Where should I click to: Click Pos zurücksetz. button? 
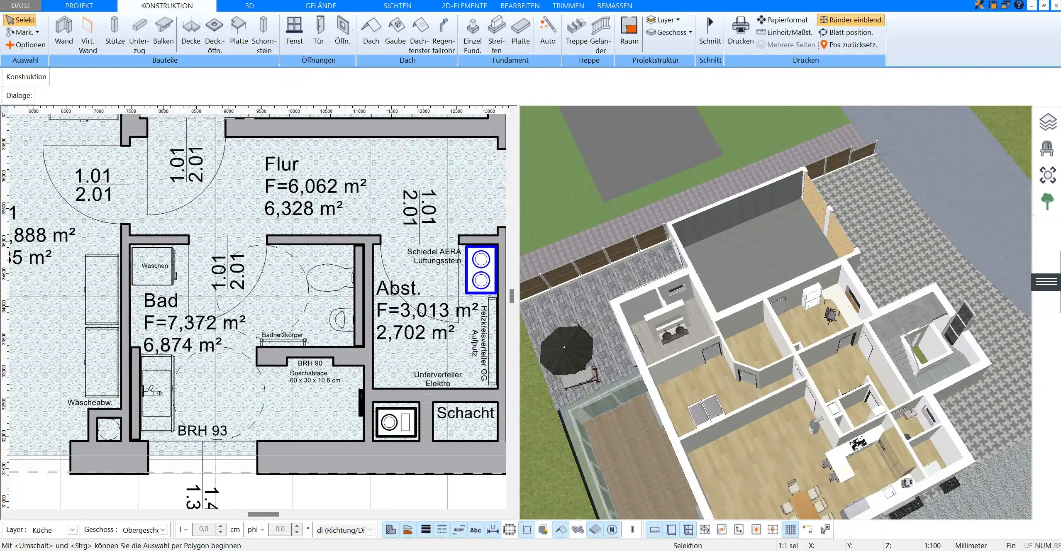click(849, 45)
